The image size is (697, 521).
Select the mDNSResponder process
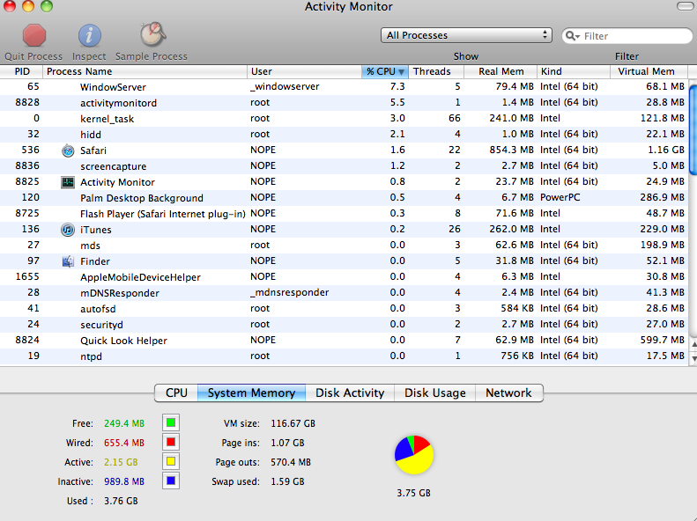click(x=345, y=293)
